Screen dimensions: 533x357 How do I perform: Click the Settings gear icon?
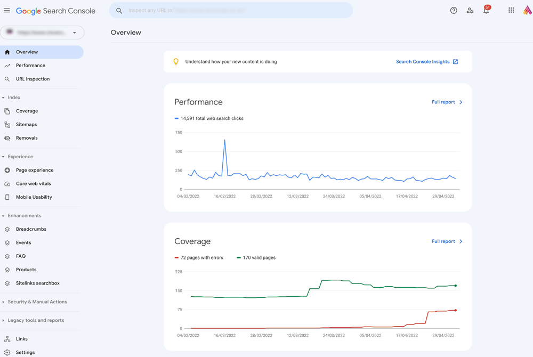(x=7, y=353)
